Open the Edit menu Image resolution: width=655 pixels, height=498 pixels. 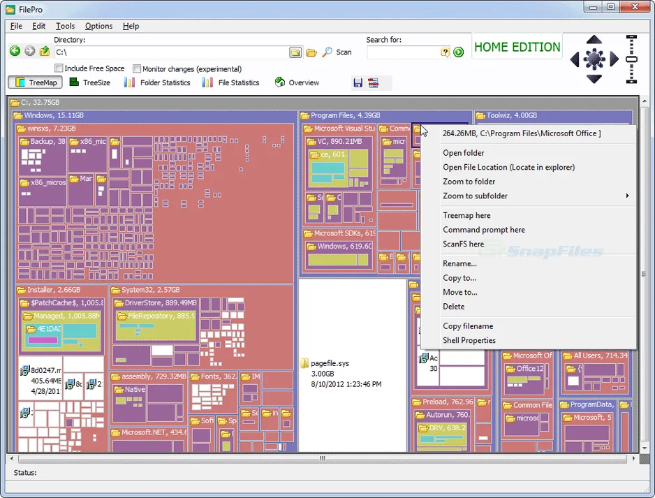tap(39, 26)
